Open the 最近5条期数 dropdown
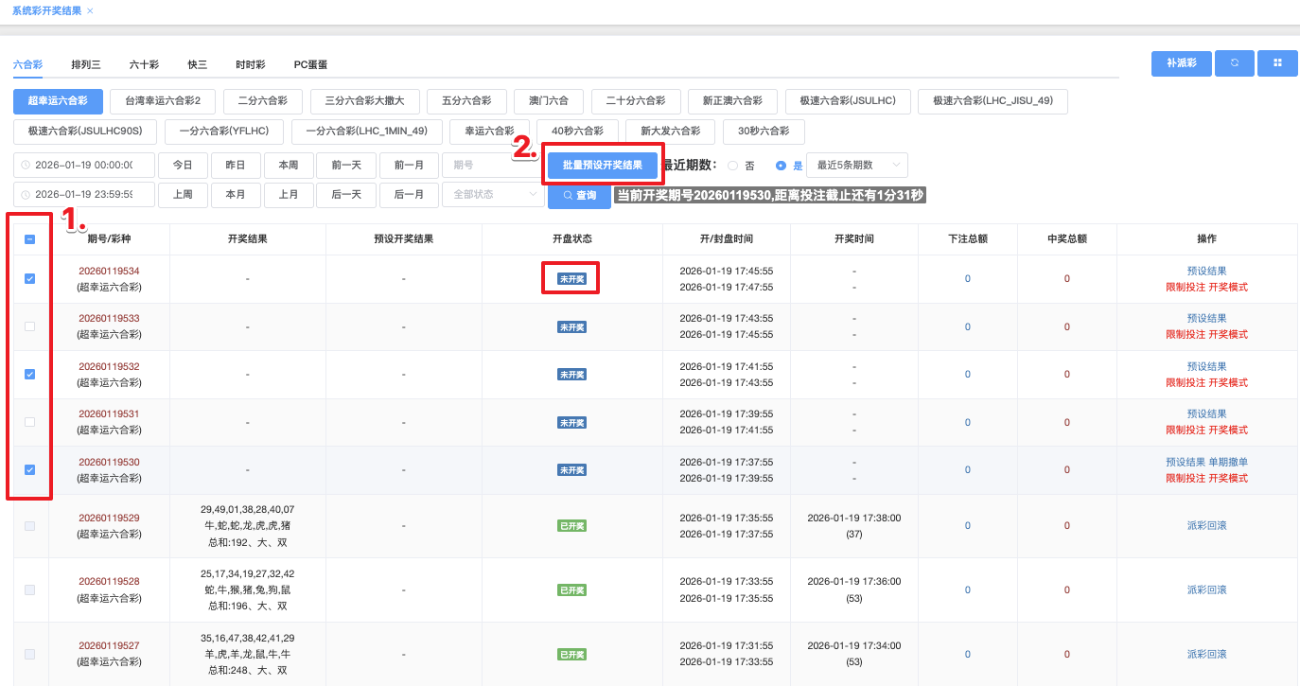The width and height of the screenshot is (1300, 686). (x=856, y=166)
